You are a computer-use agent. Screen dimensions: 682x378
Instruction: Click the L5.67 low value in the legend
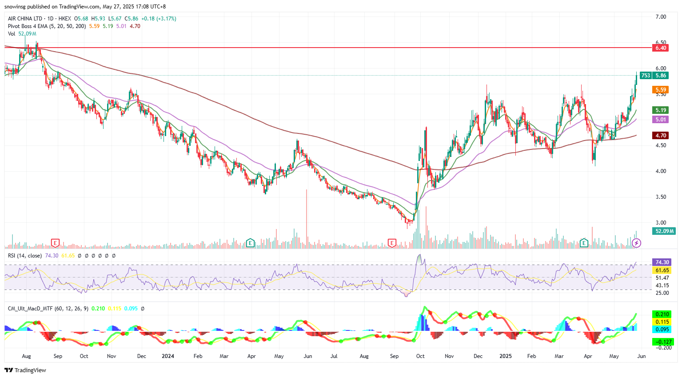coord(115,19)
